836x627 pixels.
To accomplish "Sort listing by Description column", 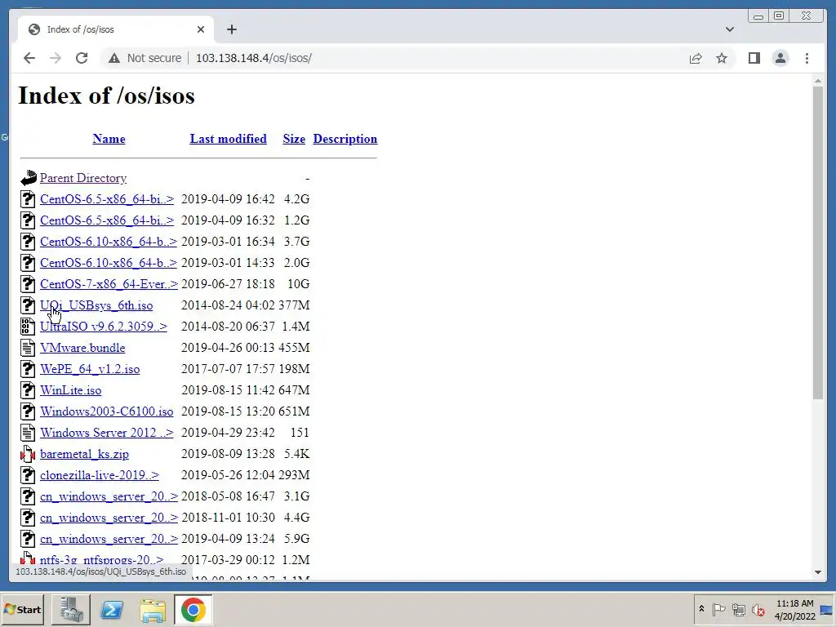I will click(345, 139).
